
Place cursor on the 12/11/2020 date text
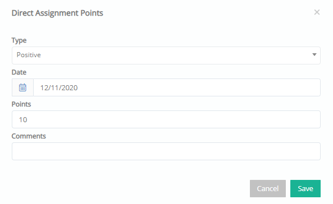[59, 88]
